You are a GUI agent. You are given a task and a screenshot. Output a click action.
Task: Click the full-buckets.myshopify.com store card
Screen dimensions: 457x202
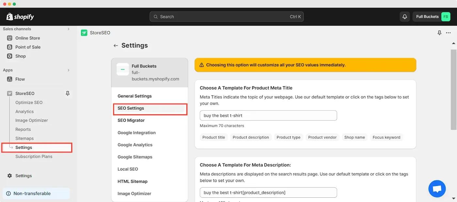pyautogui.click(x=150, y=73)
